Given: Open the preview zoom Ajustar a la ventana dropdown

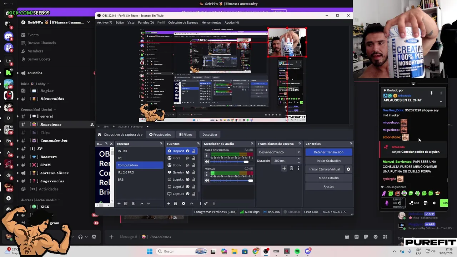Looking at the screenshot, I should 147,126.
